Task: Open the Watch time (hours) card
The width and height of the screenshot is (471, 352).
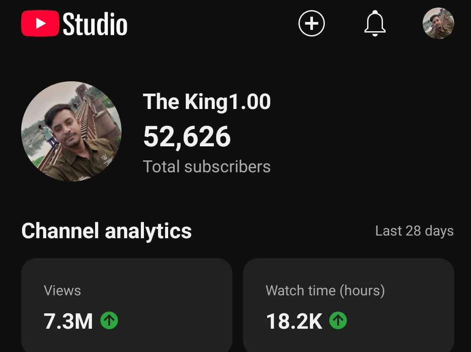Action: tap(349, 305)
